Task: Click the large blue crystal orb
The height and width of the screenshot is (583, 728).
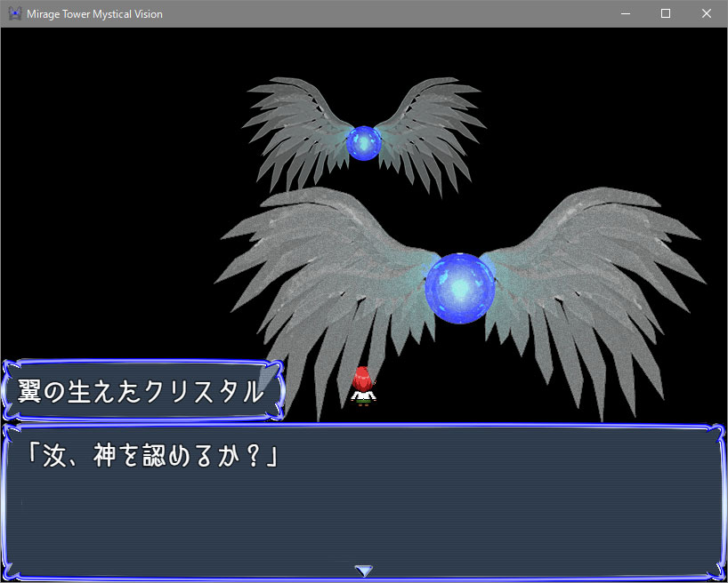Action: point(459,288)
